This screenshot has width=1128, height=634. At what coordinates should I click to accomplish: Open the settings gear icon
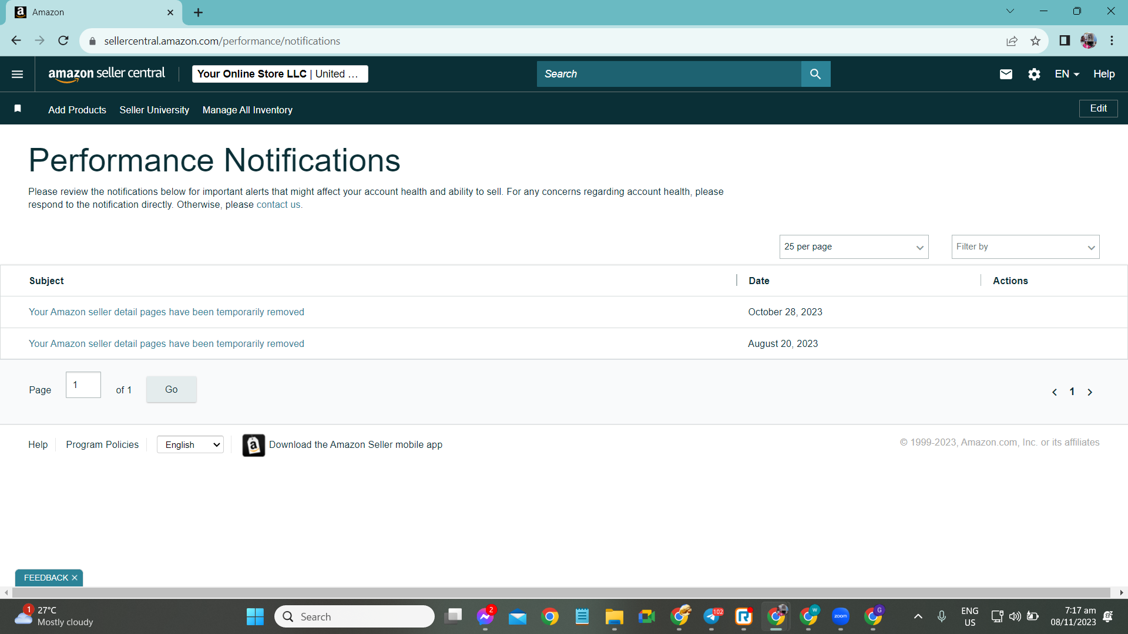click(x=1034, y=74)
